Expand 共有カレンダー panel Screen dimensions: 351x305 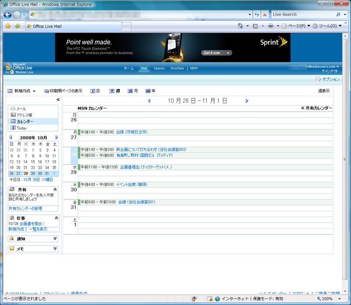pos(316,108)
